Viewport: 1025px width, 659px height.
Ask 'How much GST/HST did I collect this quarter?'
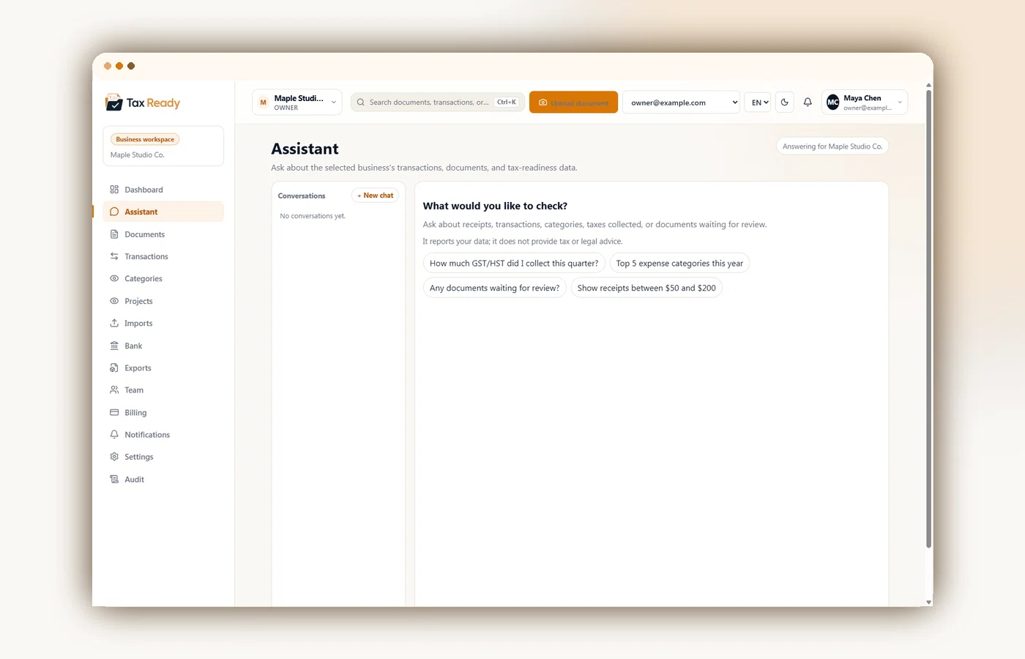pyautogui.click(x=514, y=264)
